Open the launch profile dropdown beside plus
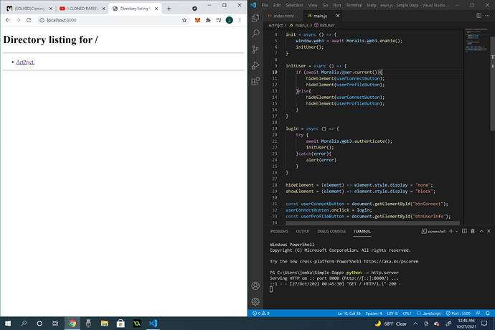The width and height of the screenshot is (495, 330). click(x=456, y=232)
